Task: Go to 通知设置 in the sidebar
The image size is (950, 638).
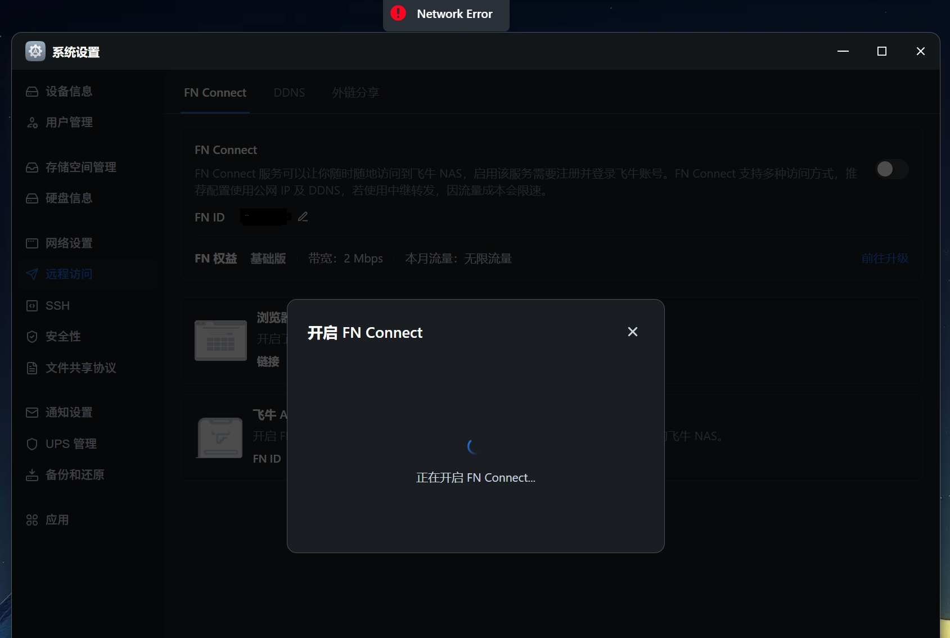Action: point(88,413)
